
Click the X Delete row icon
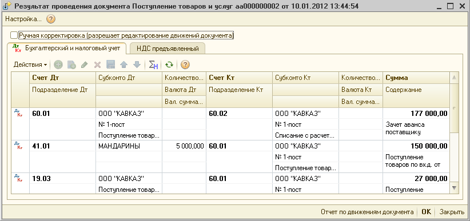tap(97, 65)
